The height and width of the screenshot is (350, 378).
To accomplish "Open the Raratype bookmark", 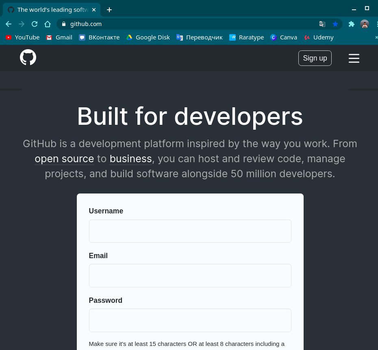I will [x=246, y=37].
